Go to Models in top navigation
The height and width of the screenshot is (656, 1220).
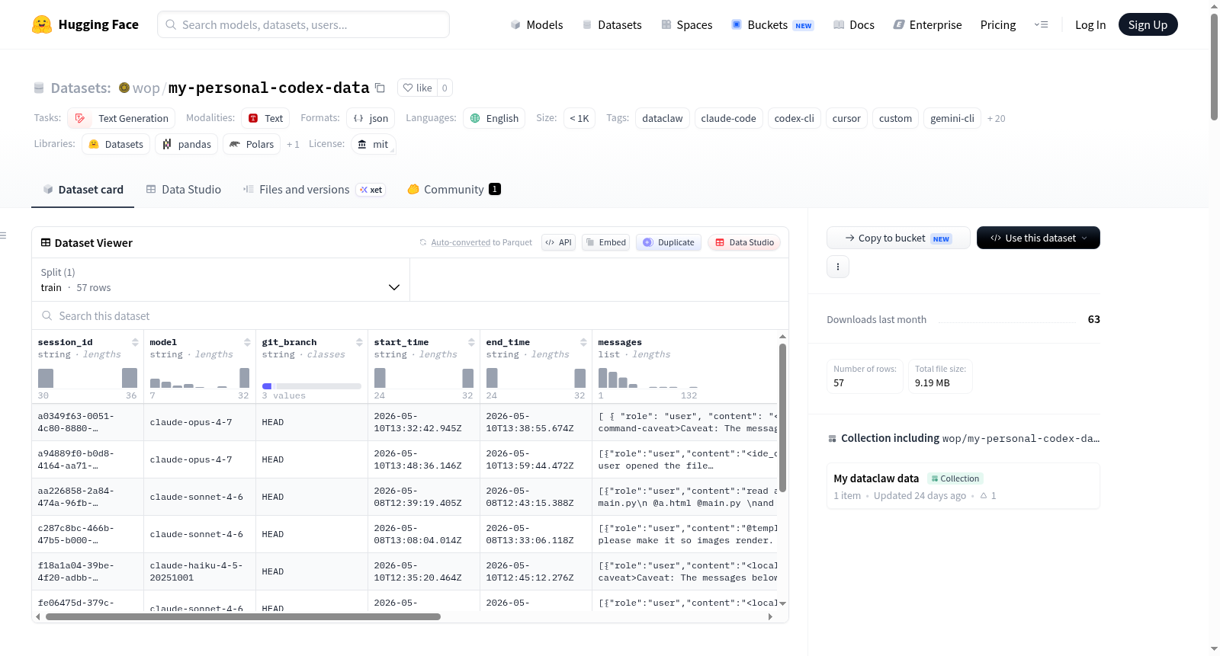[x=537, y=24]
